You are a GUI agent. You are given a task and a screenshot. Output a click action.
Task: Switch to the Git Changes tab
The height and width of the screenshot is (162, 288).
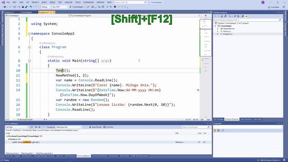point(219,119)
